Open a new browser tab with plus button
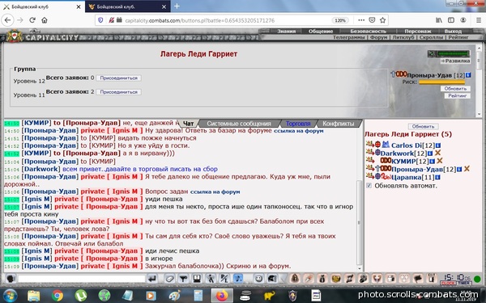Image resolution: width=486 pixels, height=303 pixels. 177,6
